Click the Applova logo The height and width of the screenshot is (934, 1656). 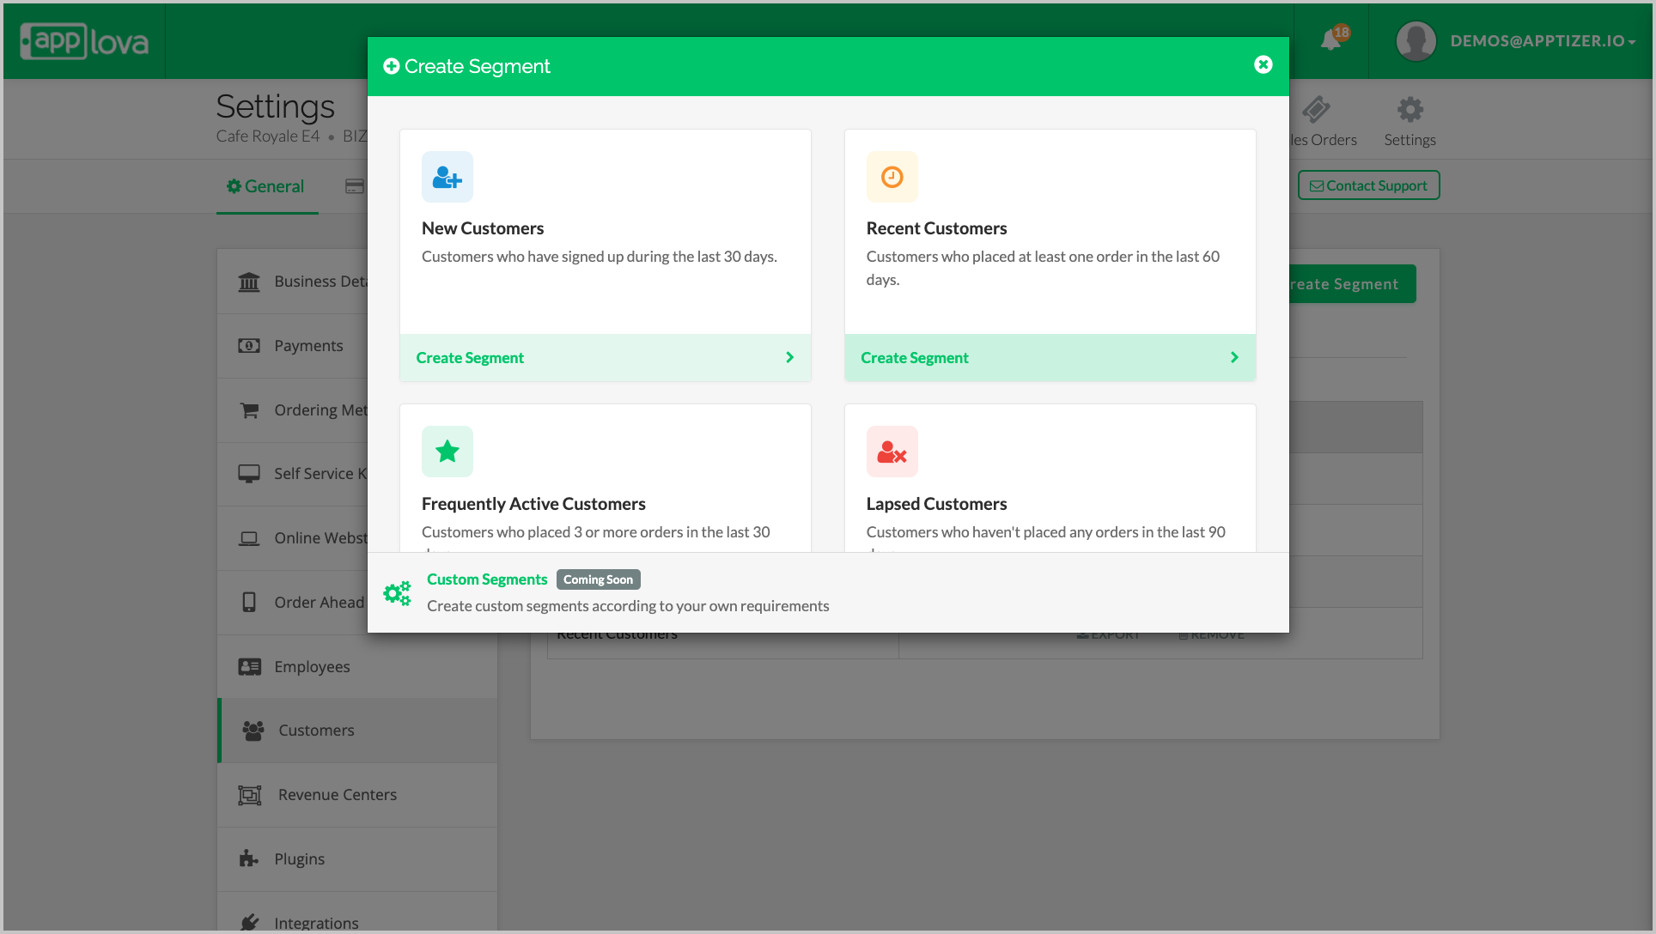click(84, 41)
